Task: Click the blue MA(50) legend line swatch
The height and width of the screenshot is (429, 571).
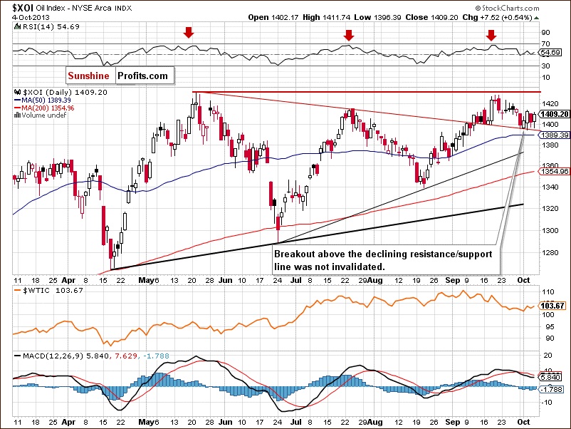Action: click(18, 100)
